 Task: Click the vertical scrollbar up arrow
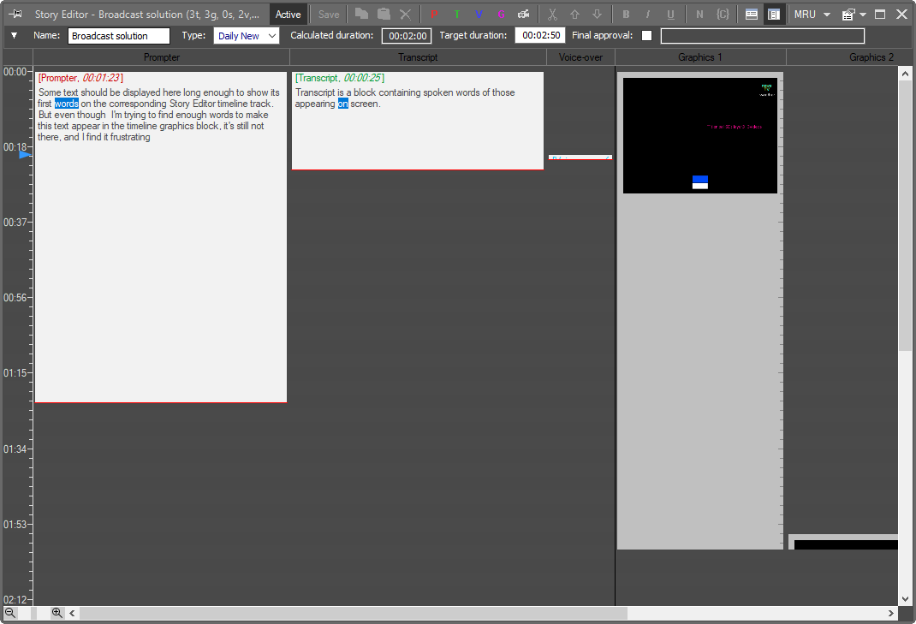point(905,74)
